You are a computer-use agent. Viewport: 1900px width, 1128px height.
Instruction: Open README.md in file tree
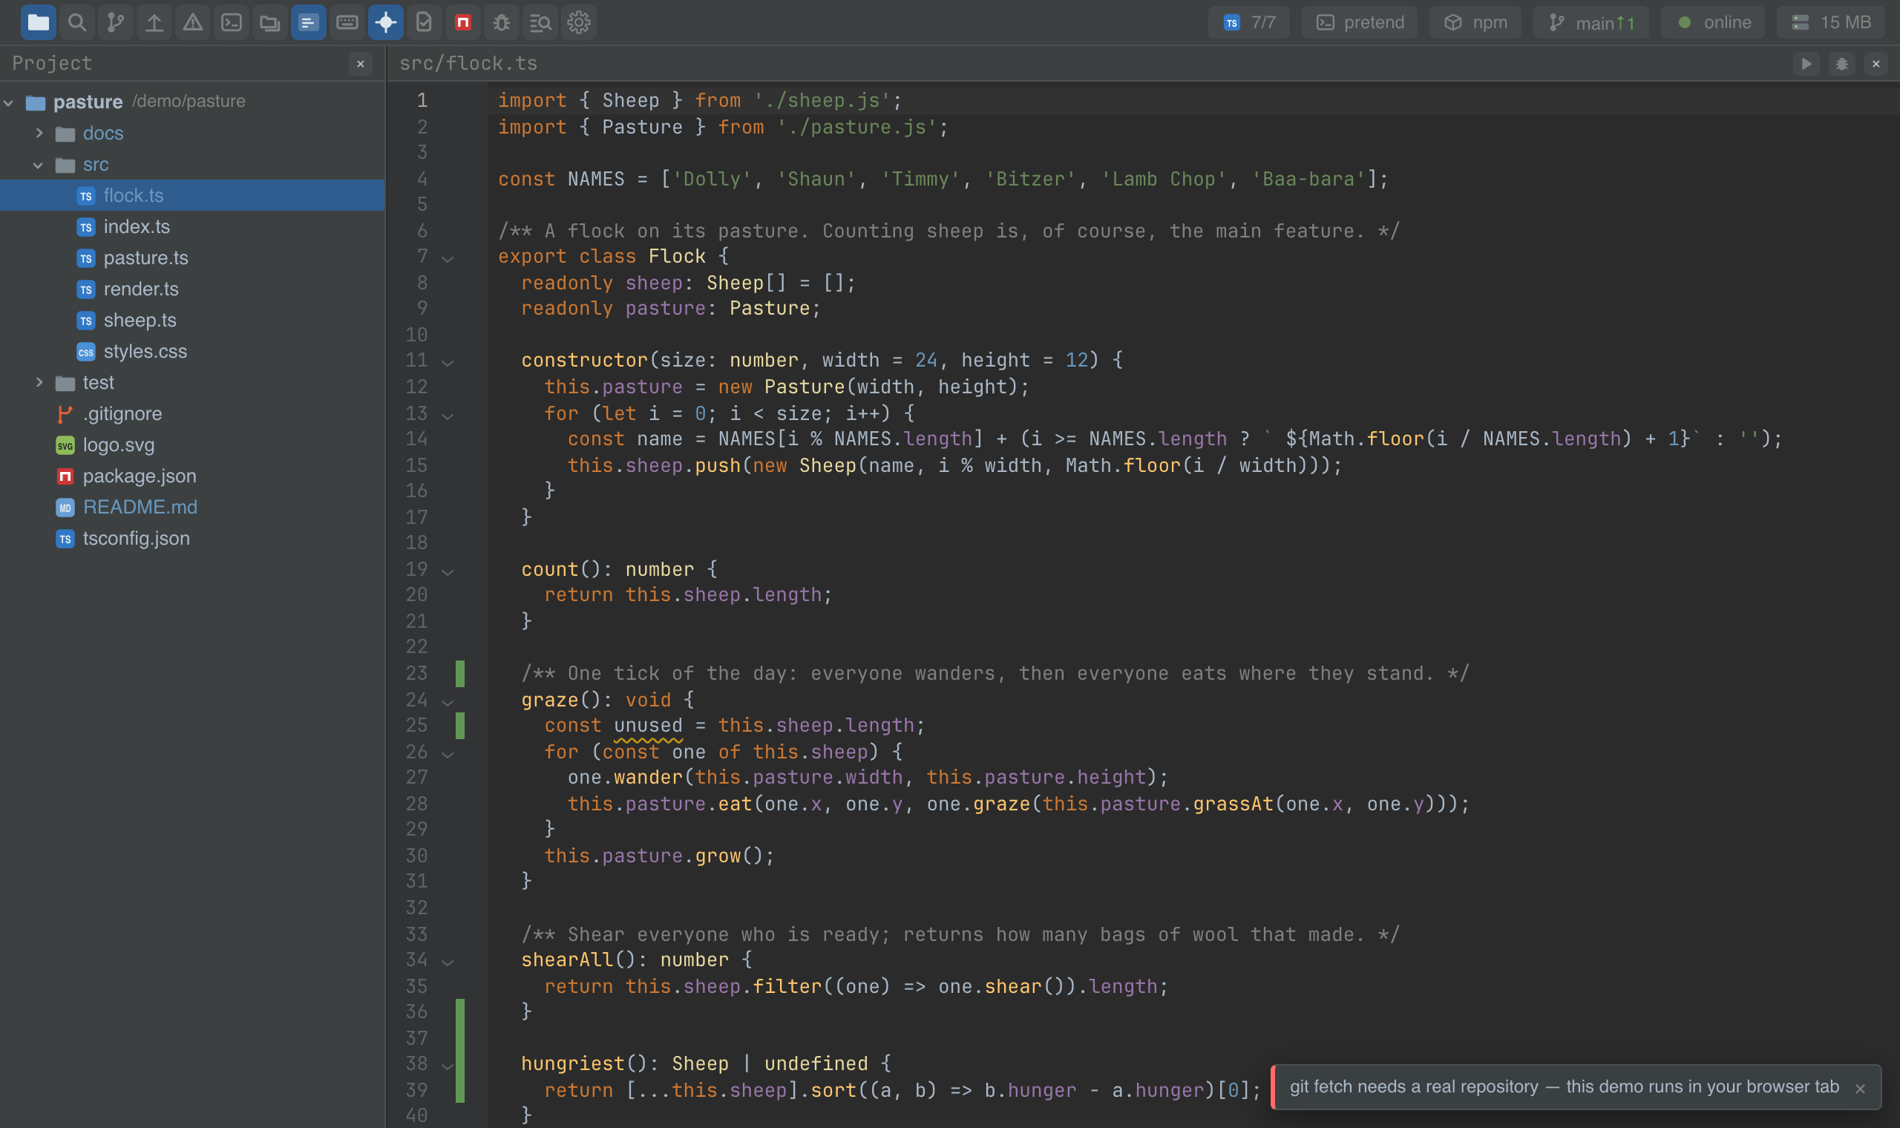pos(192,507)
